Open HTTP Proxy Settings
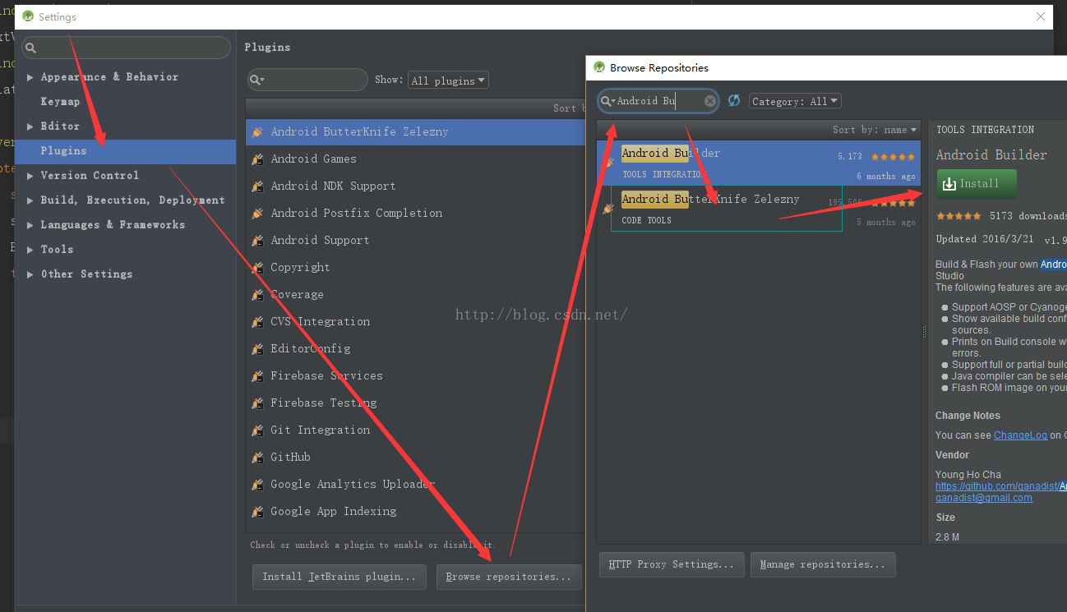The image size is (1067, 612). [x=672, y=564]
